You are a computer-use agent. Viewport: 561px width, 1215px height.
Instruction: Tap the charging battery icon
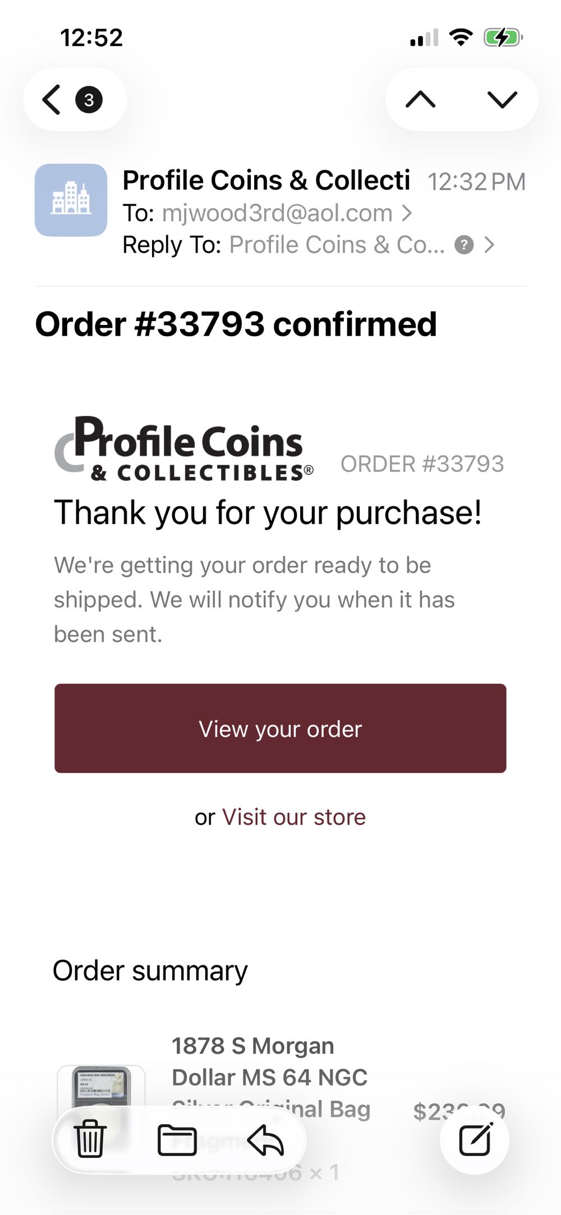[501, 37]
